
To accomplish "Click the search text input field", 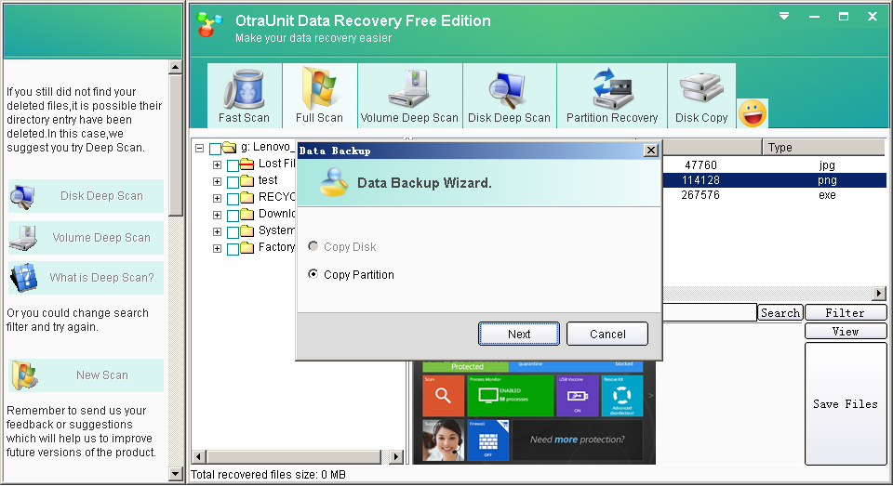I will 710,312.
